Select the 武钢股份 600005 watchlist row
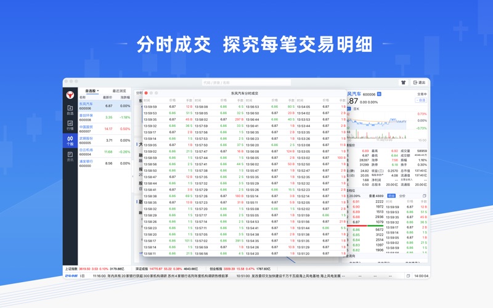Image resolution: width=493 pixels, height=308 pixels. [104, 140]
